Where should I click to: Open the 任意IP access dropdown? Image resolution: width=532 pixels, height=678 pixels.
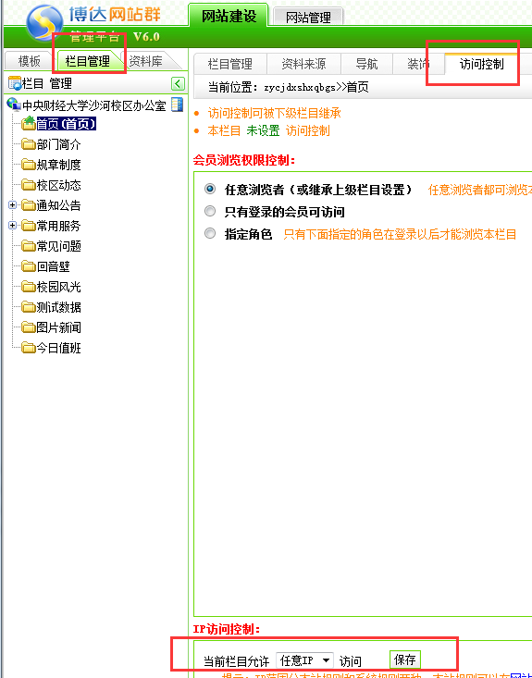(305, 660)
